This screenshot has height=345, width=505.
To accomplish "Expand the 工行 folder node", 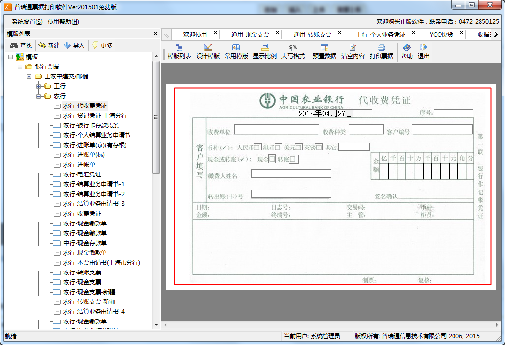I will click(x=39, y=86).
